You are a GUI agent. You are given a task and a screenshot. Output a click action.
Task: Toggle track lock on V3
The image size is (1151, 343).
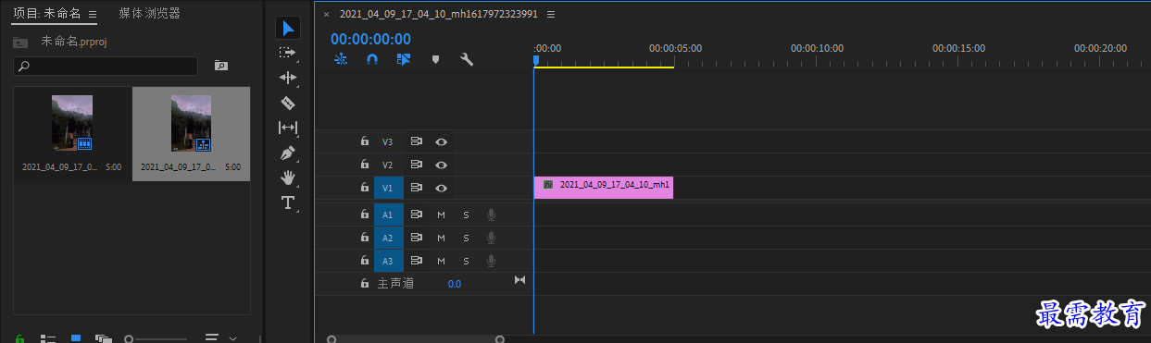pyautogui.click(x=365, y=141)
